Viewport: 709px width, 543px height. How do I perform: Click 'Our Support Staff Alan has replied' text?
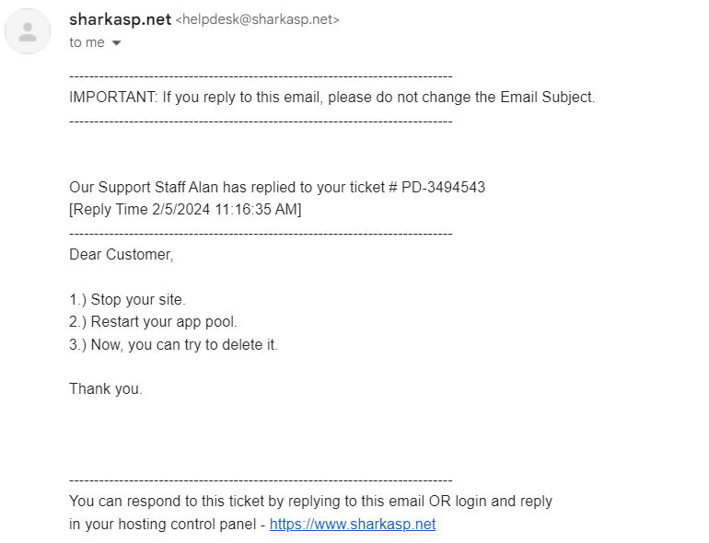192,187
